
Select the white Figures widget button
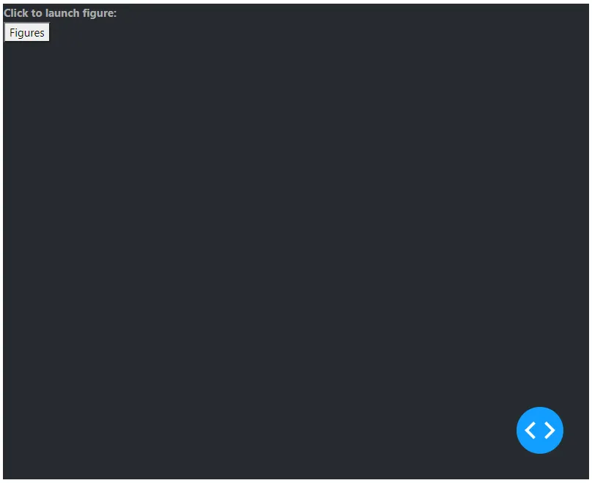click(27, 32)
